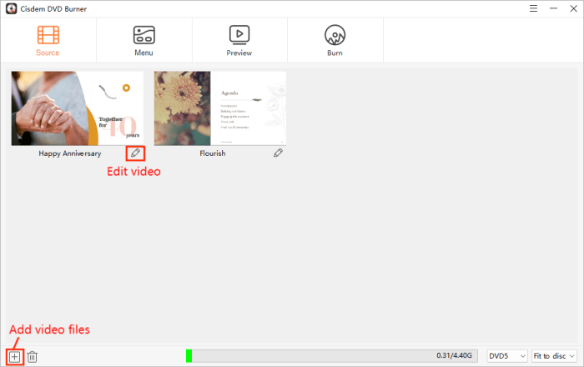Click the pencil icon next to Flourish

278,153
